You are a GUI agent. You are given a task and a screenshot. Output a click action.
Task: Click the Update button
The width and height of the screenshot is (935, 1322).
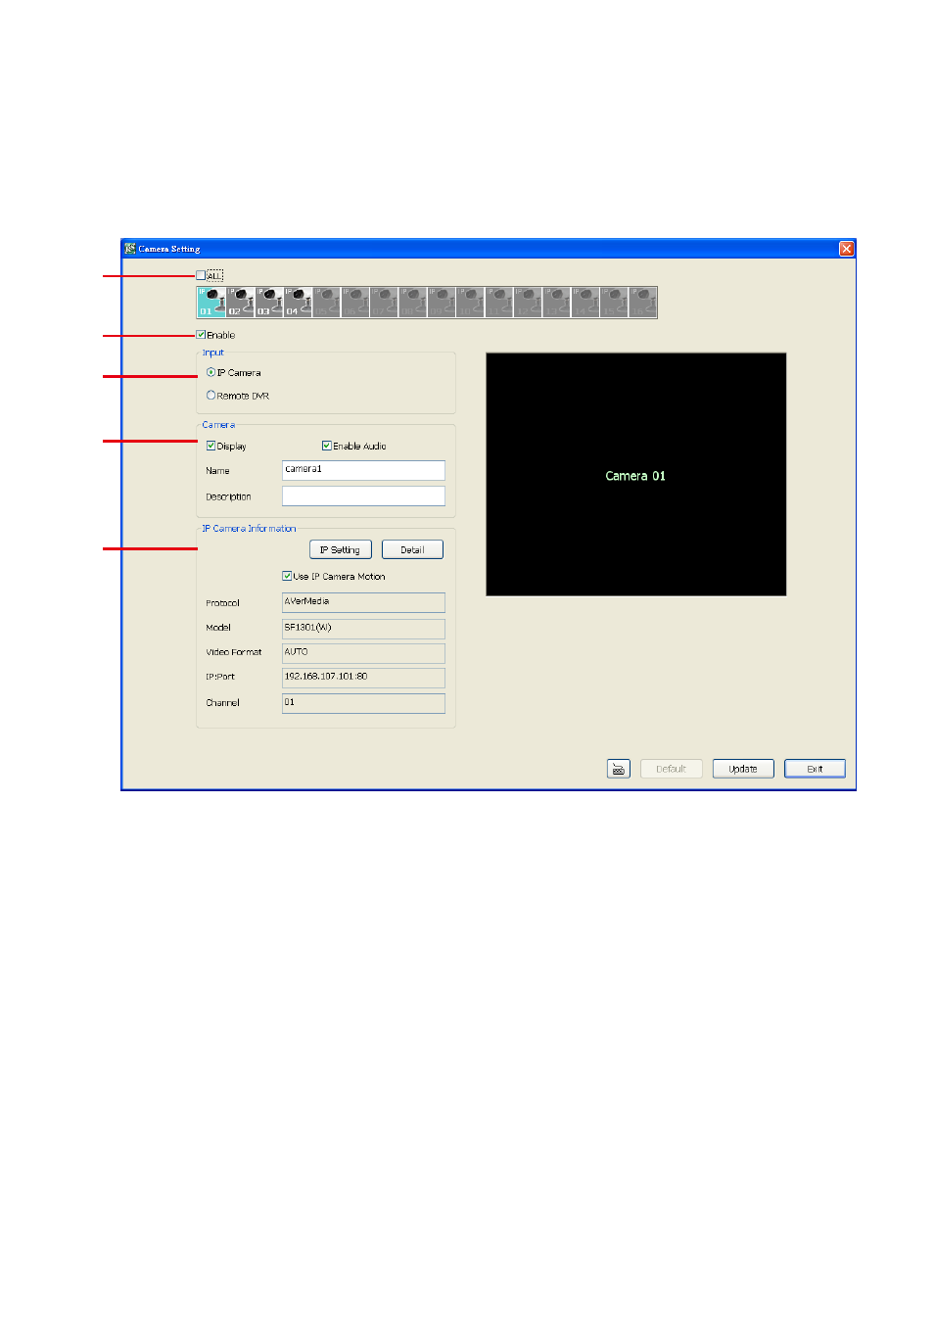pyautogui.click(x=743, y=769)
